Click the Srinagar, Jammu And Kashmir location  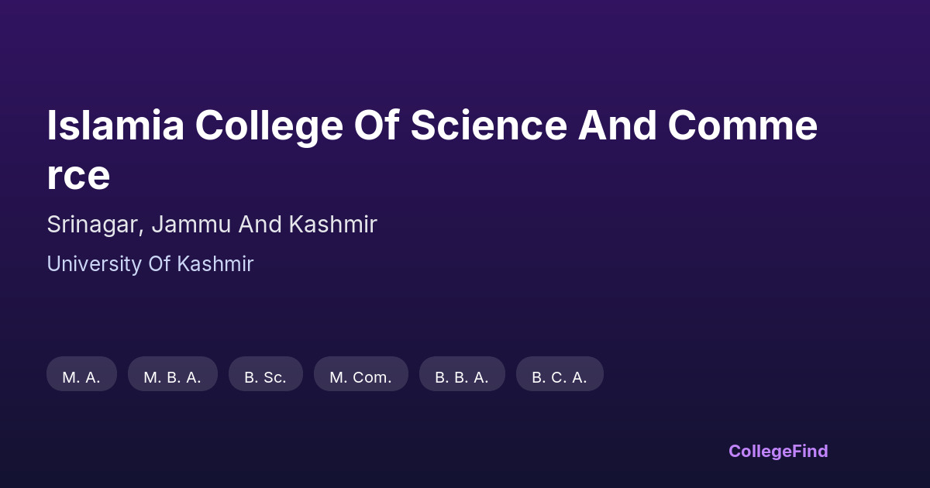click(x=212, y=225)
